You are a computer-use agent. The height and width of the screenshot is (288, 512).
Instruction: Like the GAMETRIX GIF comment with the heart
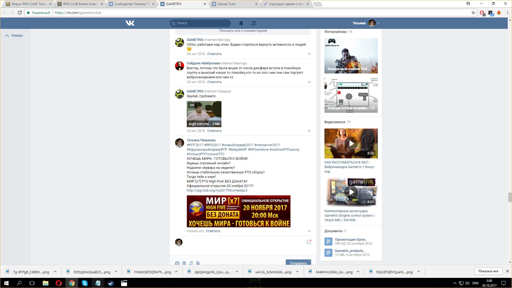click(x=309, y=131)
